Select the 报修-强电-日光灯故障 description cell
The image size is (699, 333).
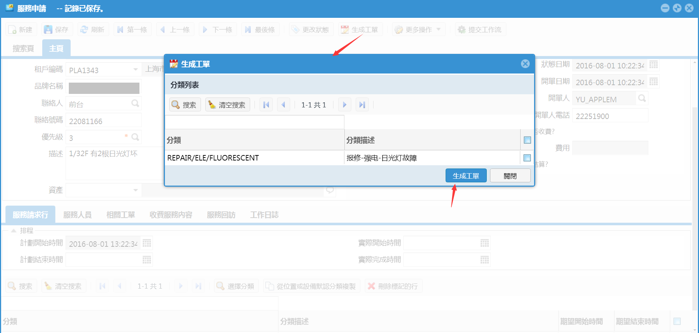pyautogui.click(x=432, y=158)
